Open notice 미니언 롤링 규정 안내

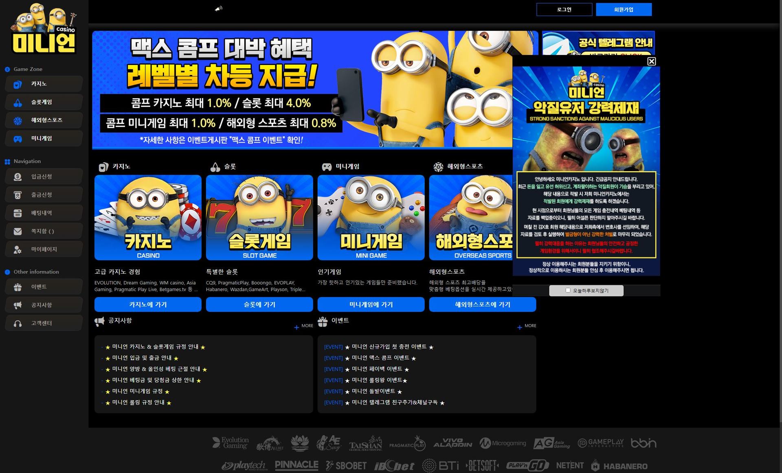[x=138, y=402]
